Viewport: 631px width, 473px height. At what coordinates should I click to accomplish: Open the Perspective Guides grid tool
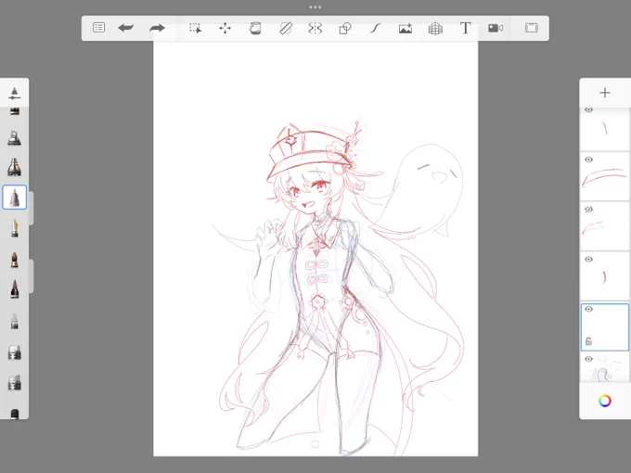(x=435, y=28)
